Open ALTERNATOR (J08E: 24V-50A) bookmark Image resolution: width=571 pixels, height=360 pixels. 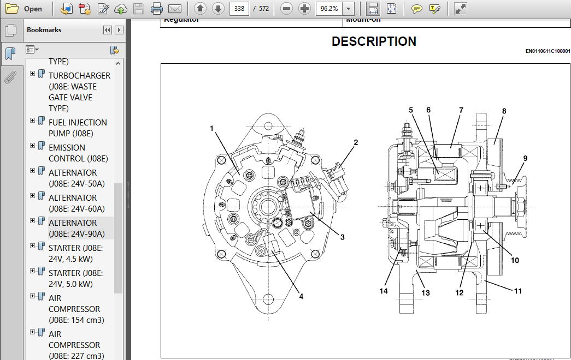click(76, 178)
